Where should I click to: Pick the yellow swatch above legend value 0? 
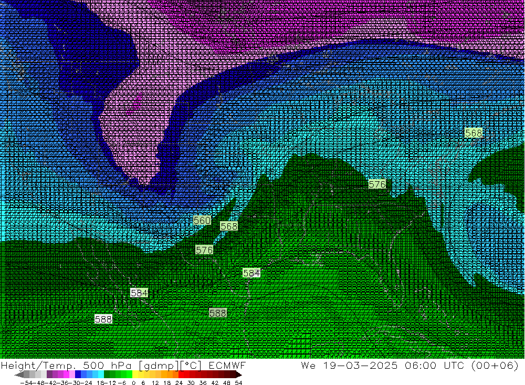[x=135, y=374]
